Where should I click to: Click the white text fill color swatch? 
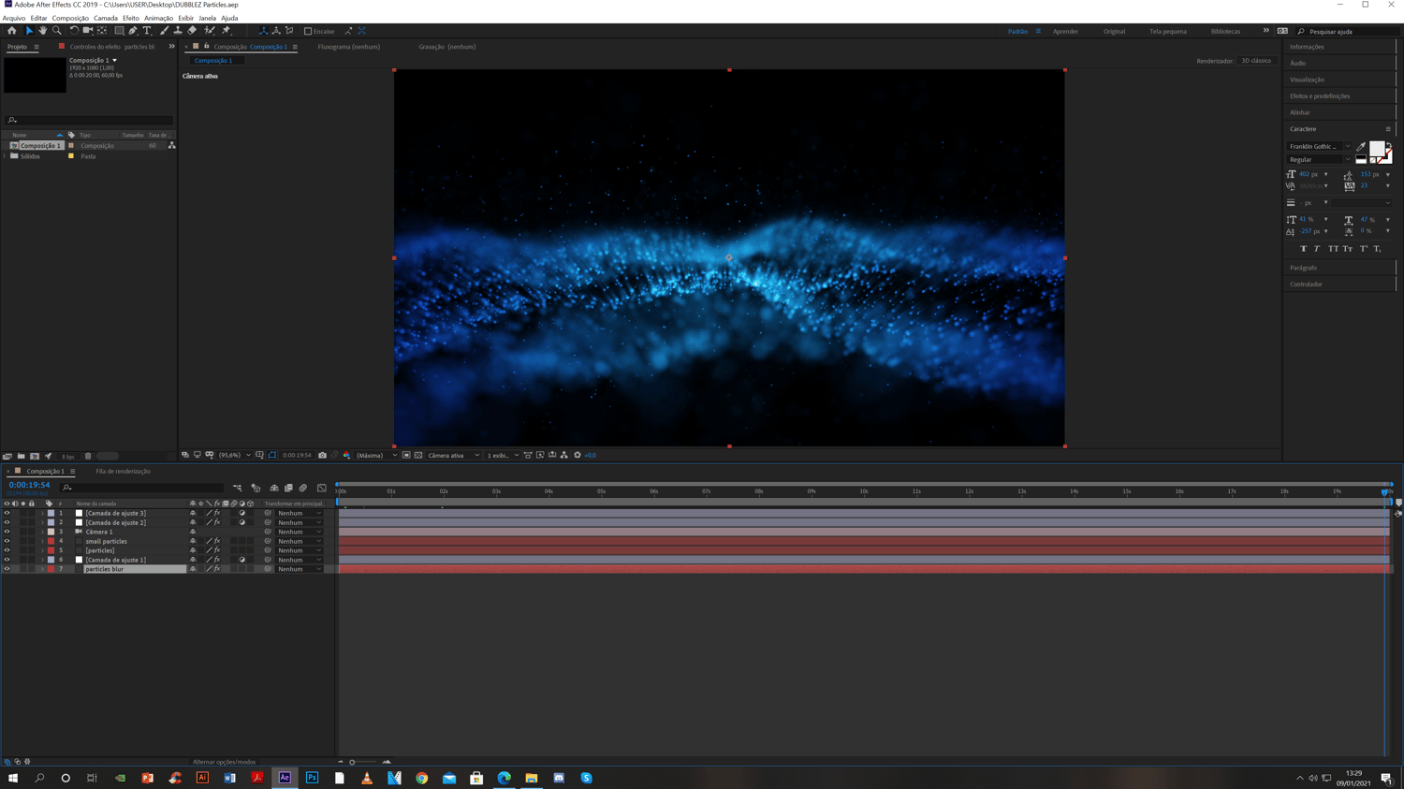pos(1376,149)
